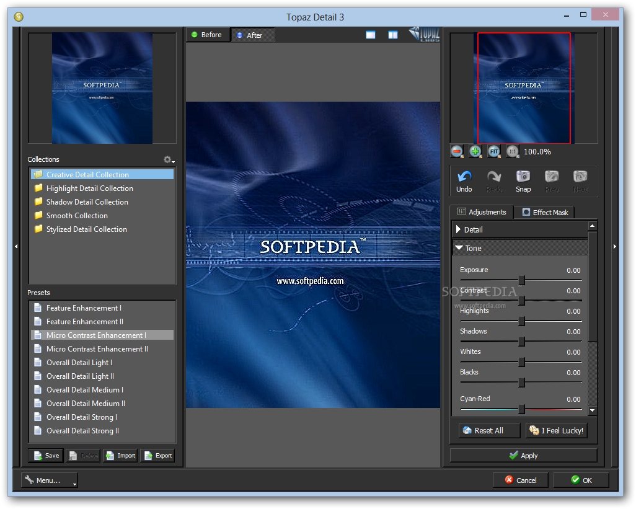Zoom in with the green plus icon
This screenshot has height=509, width=636.
pyautogui.click(x=475, y=152)
